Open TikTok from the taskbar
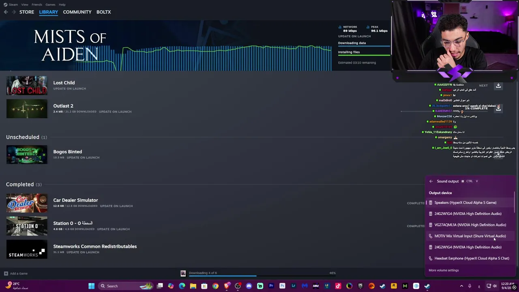This screenshot has width=519, height=292. click(x=338, y=286)
